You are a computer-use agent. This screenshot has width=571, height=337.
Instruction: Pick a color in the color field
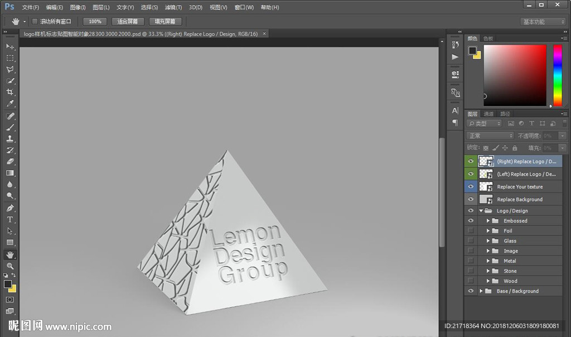click(x=515, y=75)
